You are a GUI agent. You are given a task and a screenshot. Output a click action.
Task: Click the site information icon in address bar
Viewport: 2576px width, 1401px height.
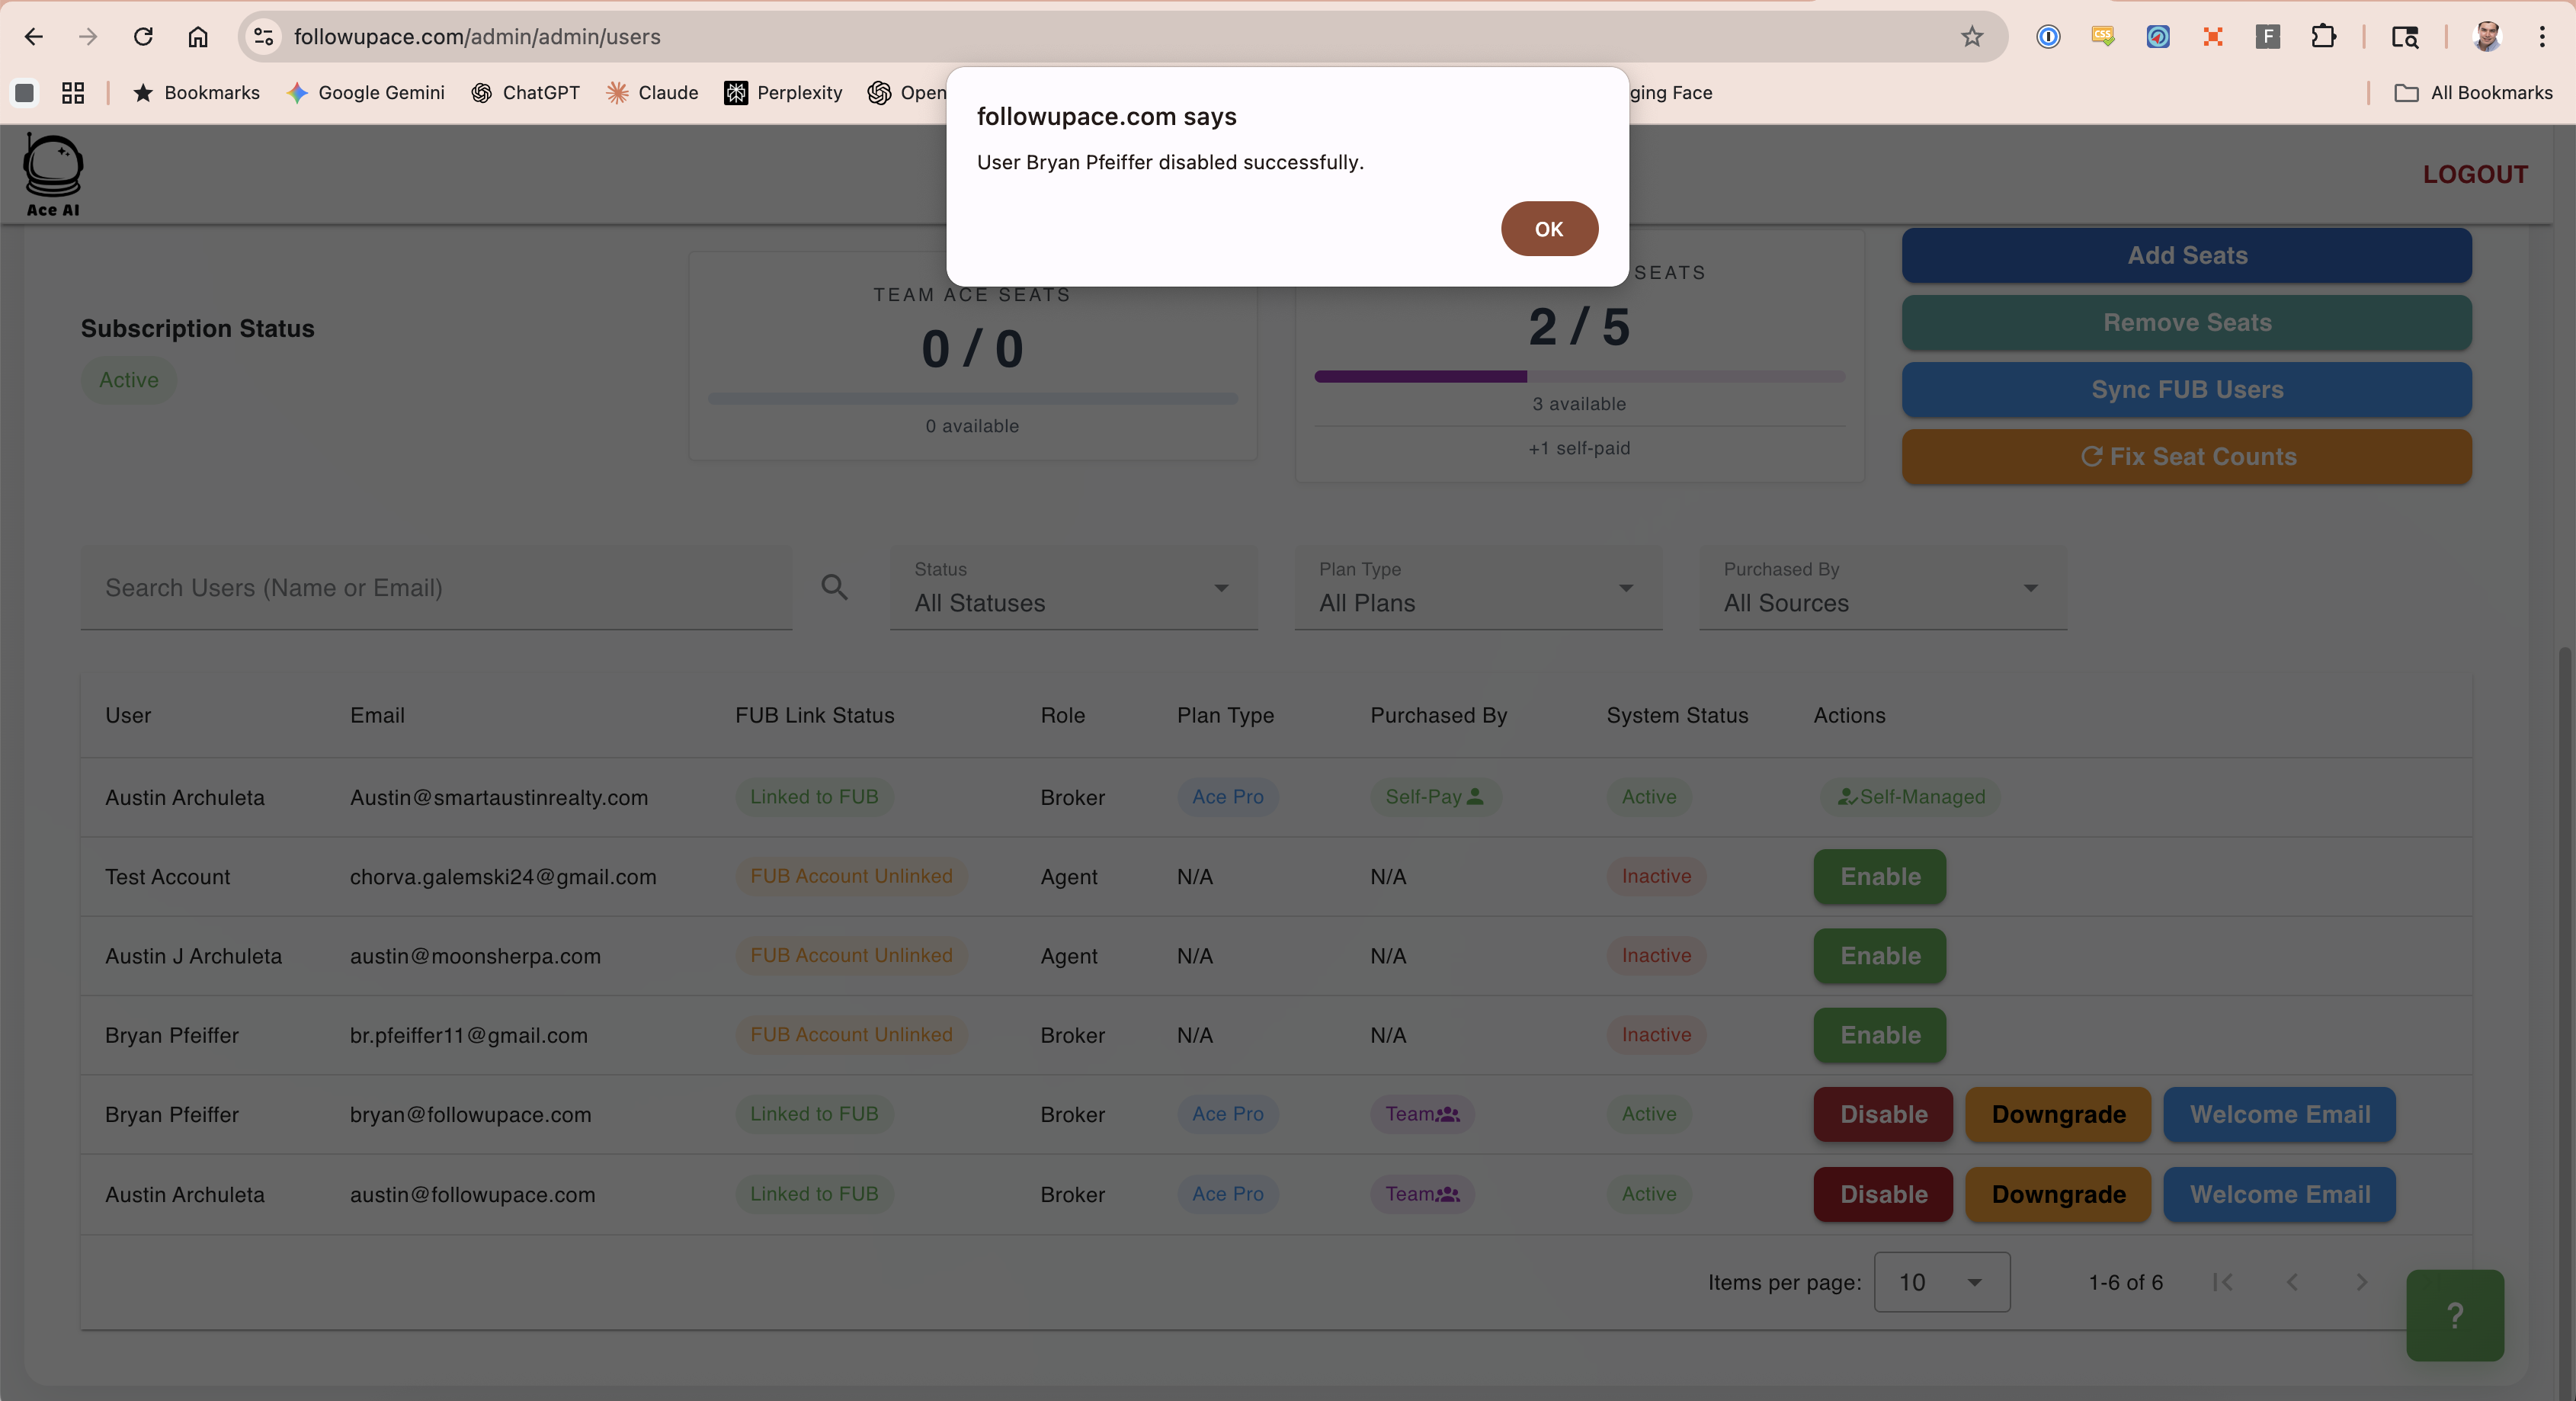tap(263, 37)
